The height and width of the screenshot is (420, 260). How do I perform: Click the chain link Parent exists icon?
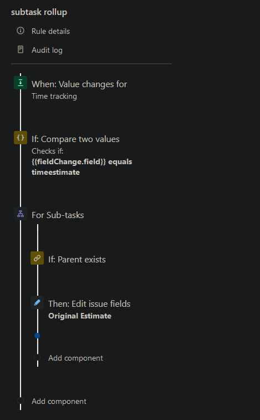point(37,258)
